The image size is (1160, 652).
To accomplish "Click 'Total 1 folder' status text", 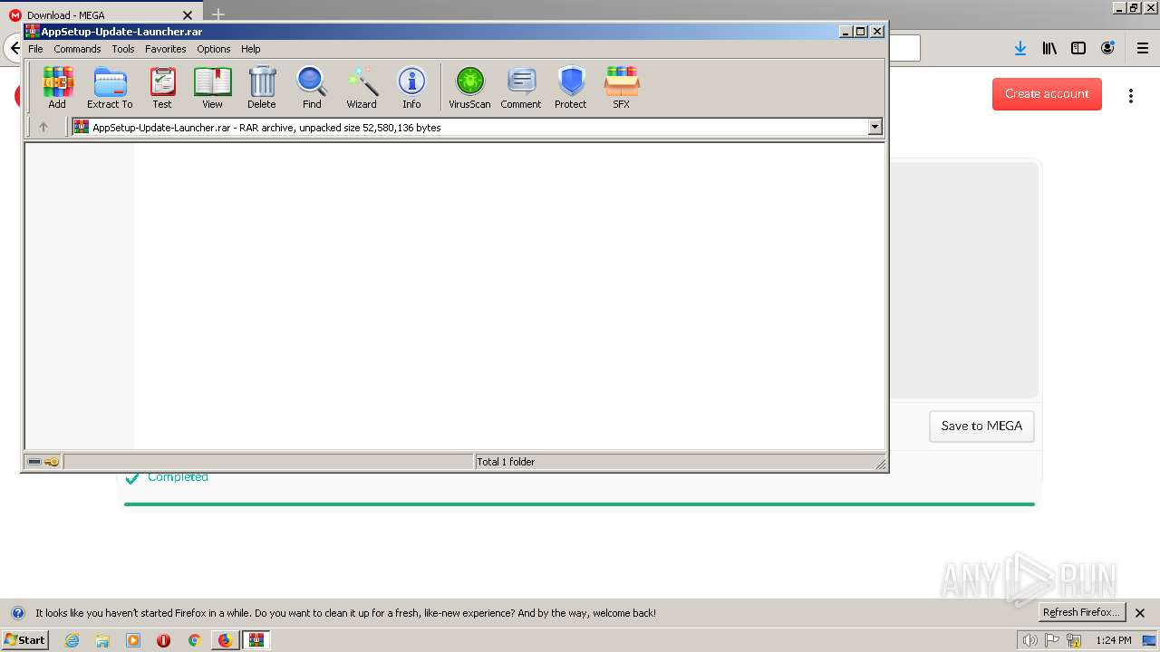I will pos(506,462).
